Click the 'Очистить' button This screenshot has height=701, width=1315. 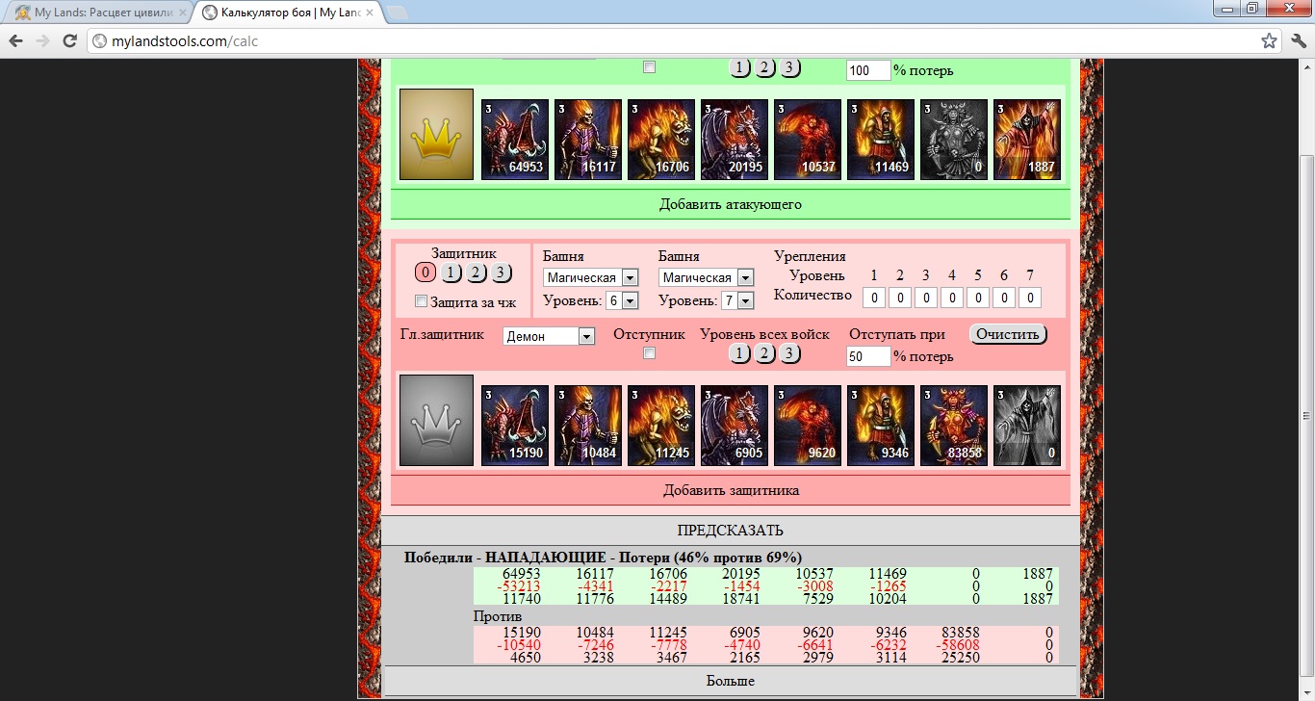click(x=1007, y=334)
